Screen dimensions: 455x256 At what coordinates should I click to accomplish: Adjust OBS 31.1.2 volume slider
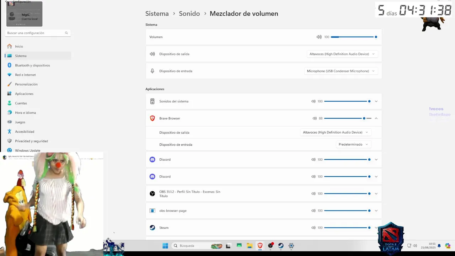point(347,194)
